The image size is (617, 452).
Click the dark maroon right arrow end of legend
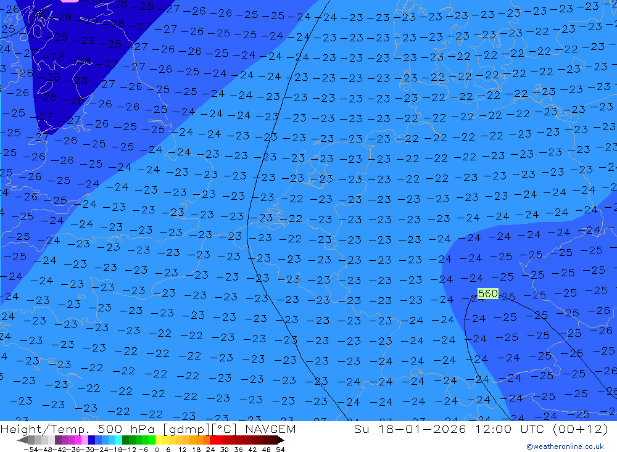[x=280, y=440]
